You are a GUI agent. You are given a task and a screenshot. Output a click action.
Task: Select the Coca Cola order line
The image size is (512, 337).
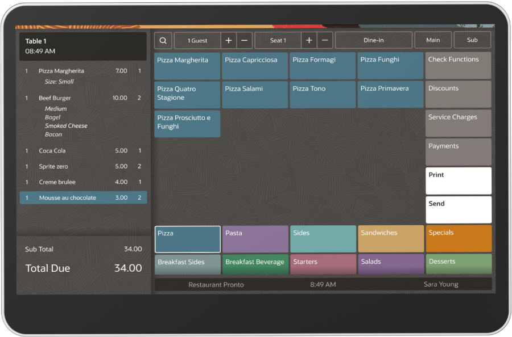coord(83,150)
